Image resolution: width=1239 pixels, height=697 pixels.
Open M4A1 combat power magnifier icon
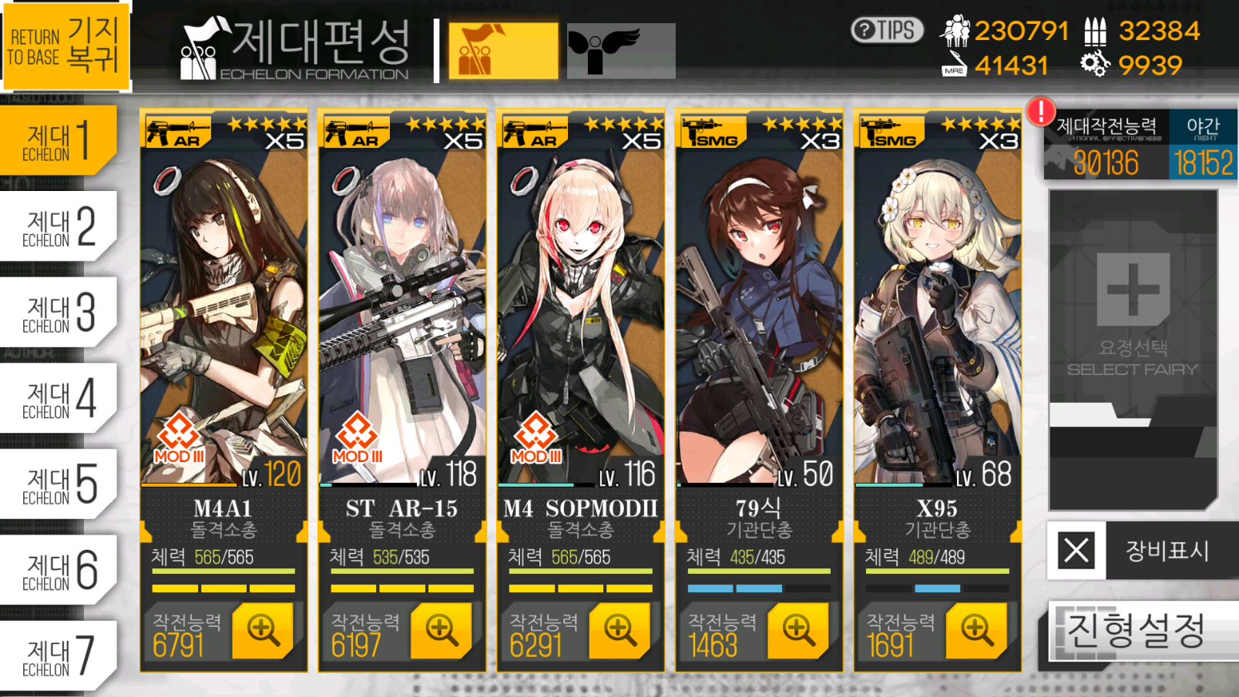point(262,631)
